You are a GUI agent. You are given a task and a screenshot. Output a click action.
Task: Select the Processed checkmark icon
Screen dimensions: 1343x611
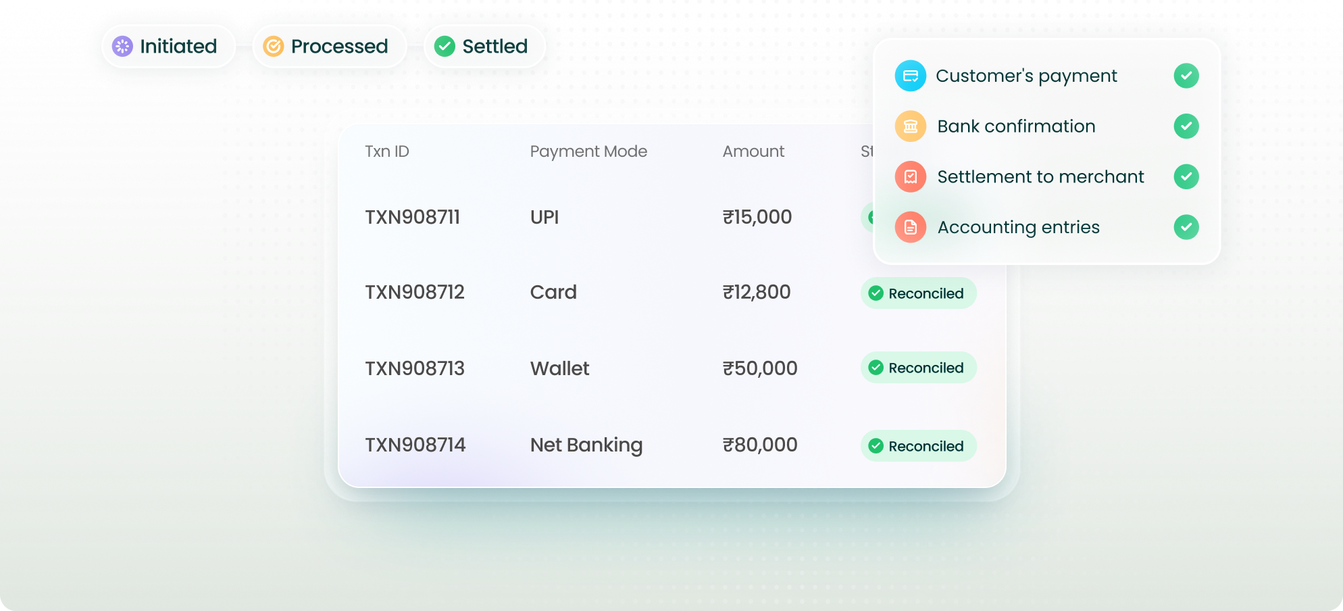point(273,46)
